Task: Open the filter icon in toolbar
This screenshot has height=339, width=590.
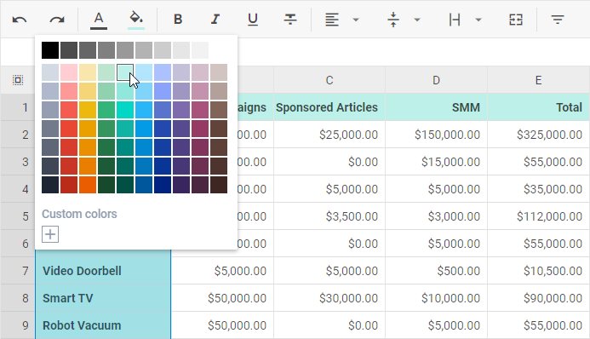Action: point(558,20)
